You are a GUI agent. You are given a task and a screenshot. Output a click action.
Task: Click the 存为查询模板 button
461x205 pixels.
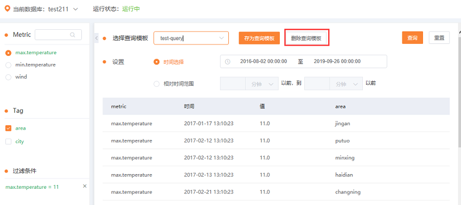[259, 38]
